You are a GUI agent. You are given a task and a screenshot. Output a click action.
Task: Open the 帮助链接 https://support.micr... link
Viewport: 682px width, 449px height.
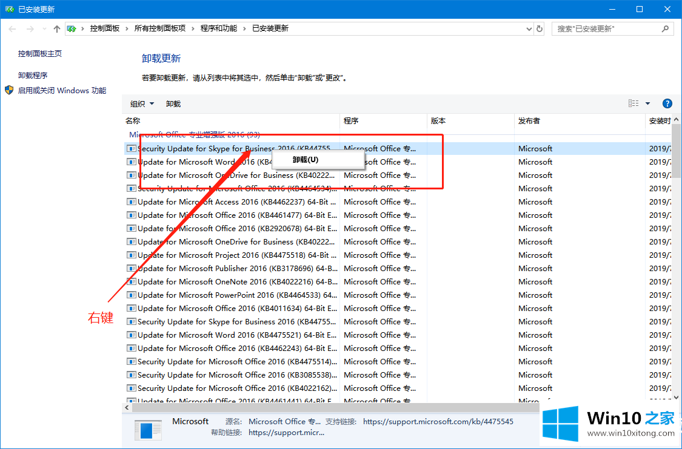coord(286,433)
